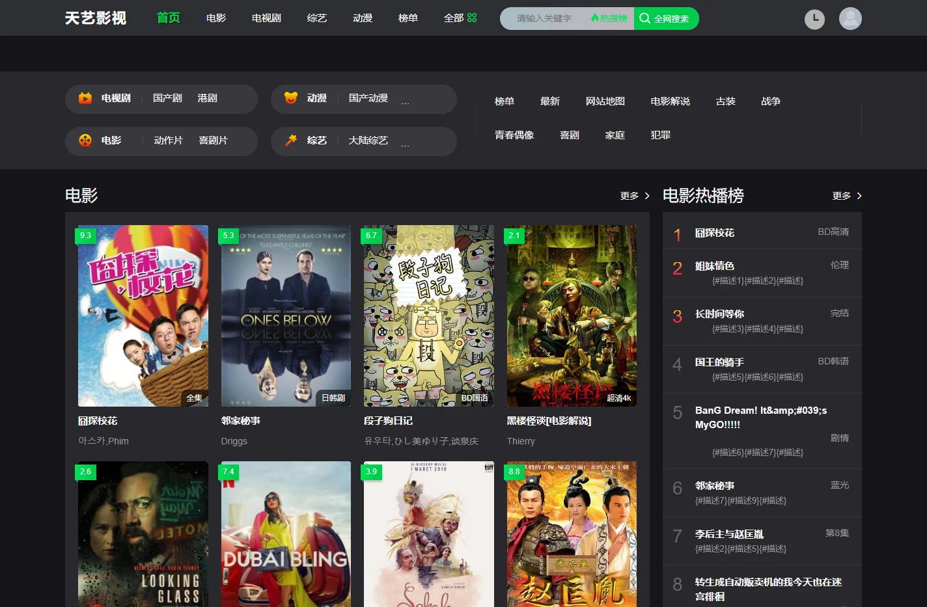
Task: Open the 段子狗日记 movie poster
Action: tap(429, 316)
